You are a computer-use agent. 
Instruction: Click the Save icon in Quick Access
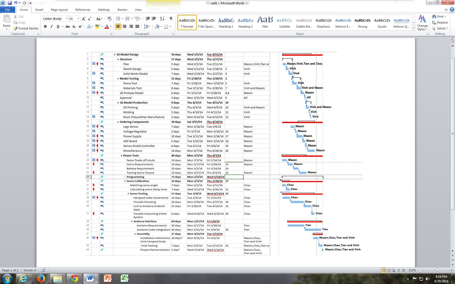tap(10, 3)
